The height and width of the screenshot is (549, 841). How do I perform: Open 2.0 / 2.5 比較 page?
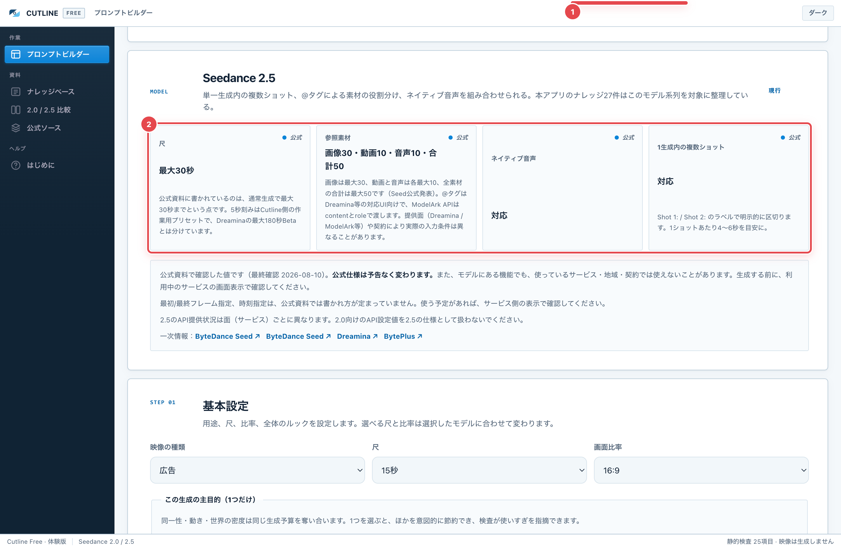[x=57, y=110]
